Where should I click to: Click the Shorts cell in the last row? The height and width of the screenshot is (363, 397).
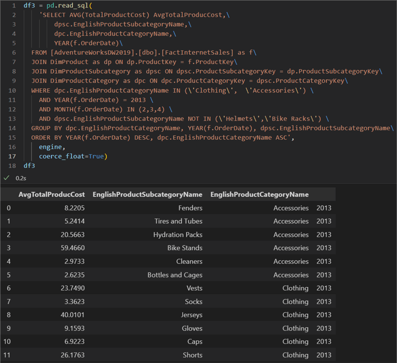pos(192,355)
